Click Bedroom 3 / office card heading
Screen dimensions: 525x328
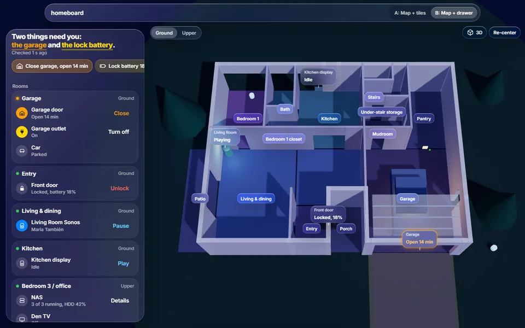click(x=46, y=286)
